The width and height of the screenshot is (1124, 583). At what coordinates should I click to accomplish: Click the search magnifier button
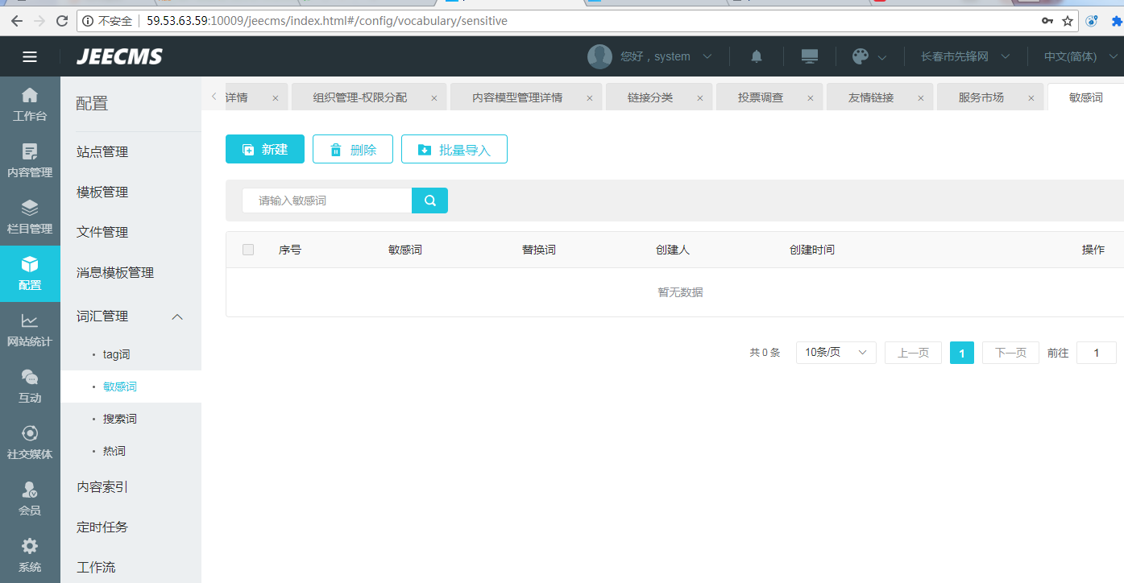pyautogui.click(x=429, y=201)
